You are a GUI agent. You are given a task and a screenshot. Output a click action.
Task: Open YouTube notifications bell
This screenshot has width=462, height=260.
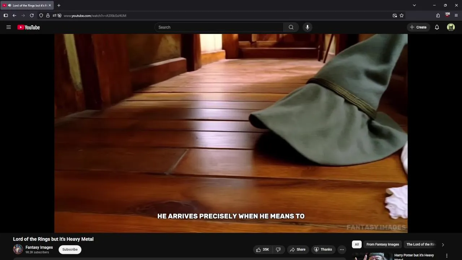click(437, 27)
